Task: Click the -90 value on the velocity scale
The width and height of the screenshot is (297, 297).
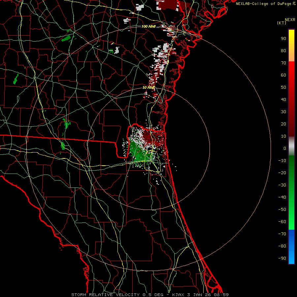Action: pos(282,258)
